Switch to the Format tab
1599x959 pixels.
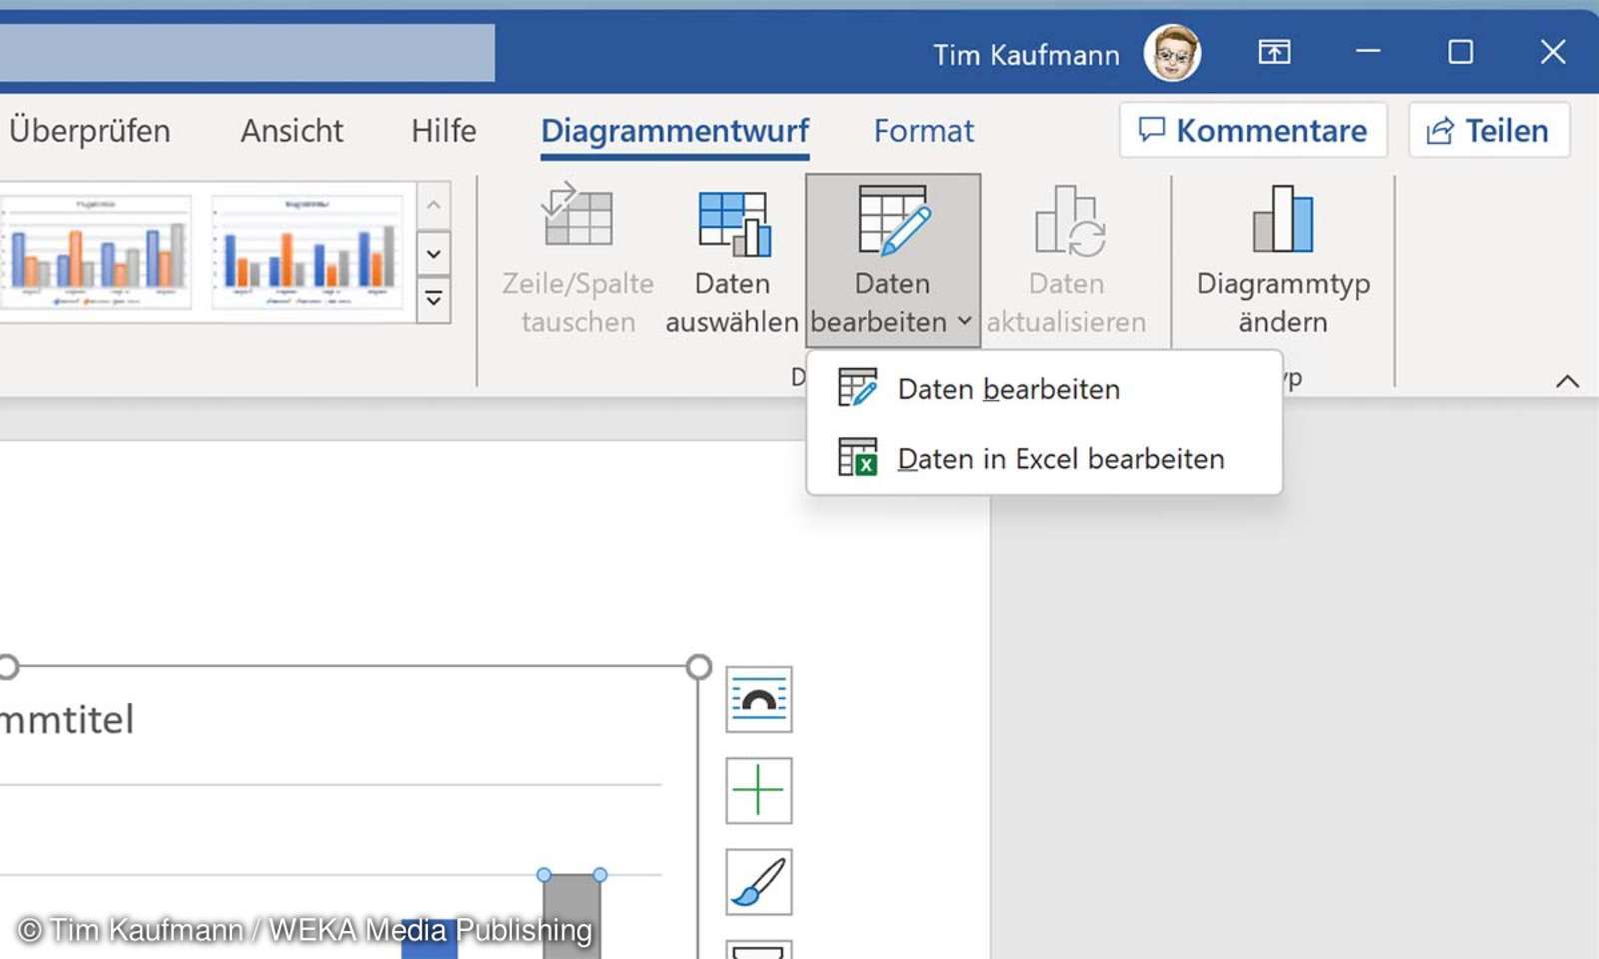[923, 130]
